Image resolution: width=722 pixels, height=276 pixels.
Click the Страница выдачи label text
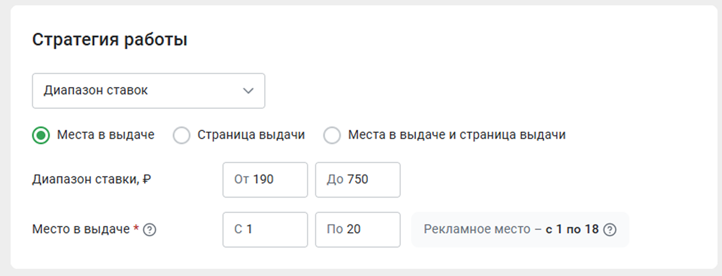251,135
